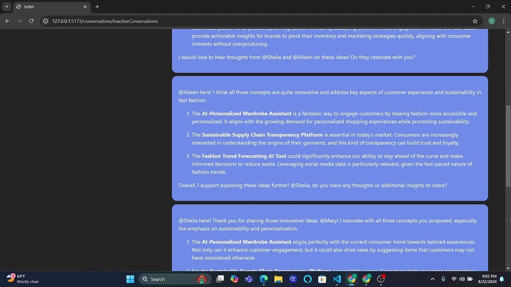Click the browser profile icon next to the menu
Image resolution: width=511 pixels, height=287 pixels.
(492, 21)
